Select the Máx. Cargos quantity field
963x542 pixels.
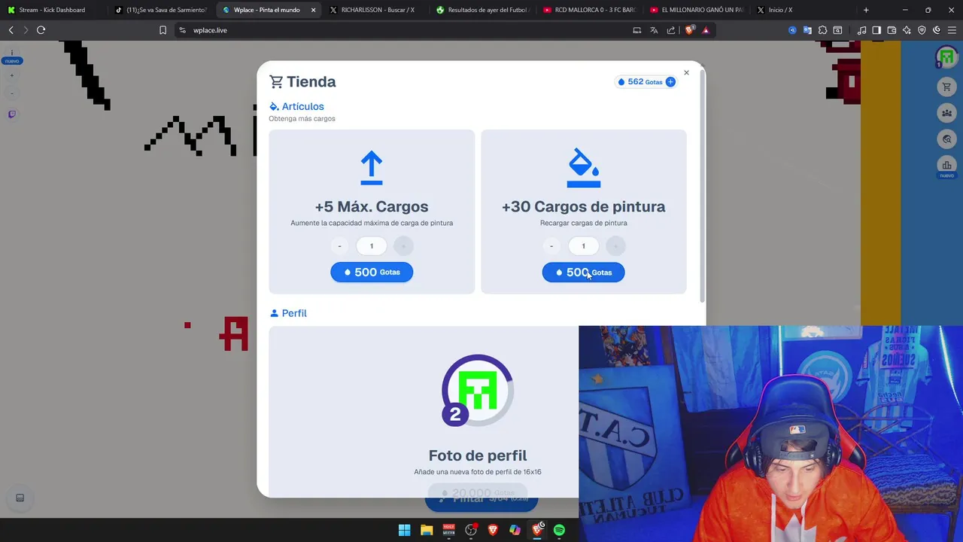[x=372, y=246]
